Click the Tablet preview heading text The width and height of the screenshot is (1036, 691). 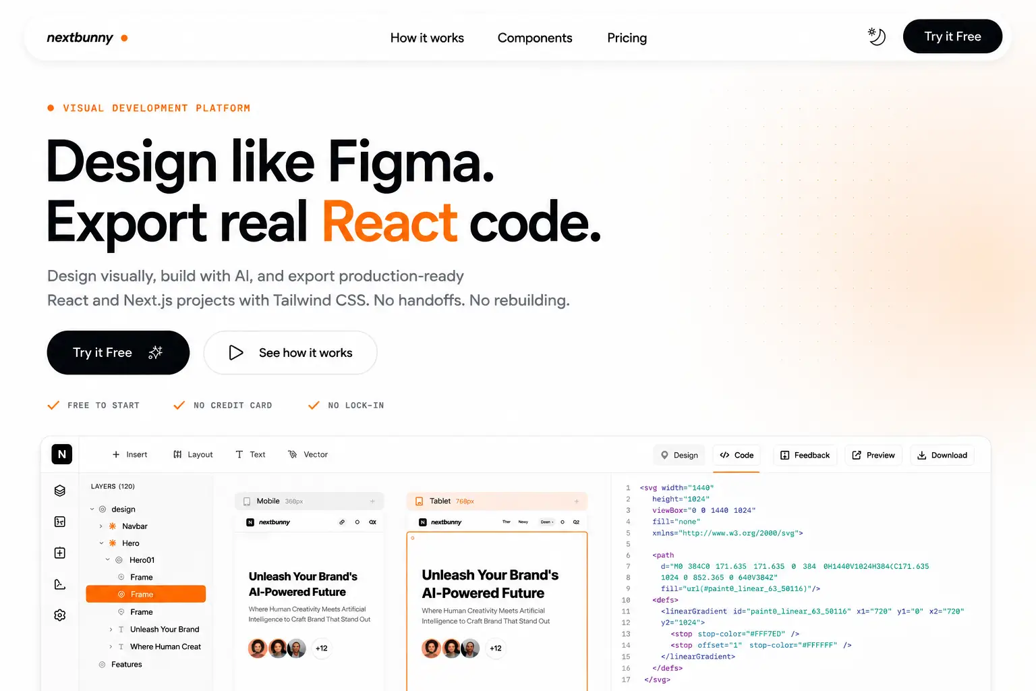490,584
